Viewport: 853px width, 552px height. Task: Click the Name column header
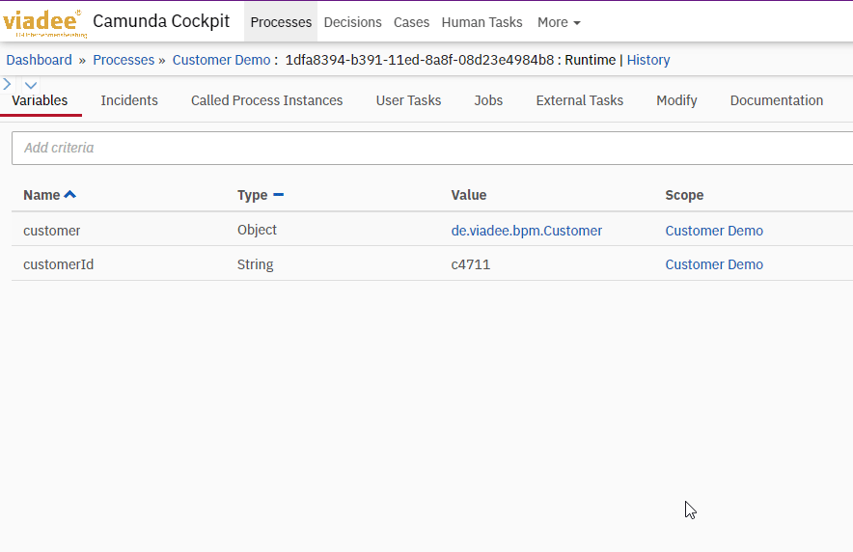point(41,195)
